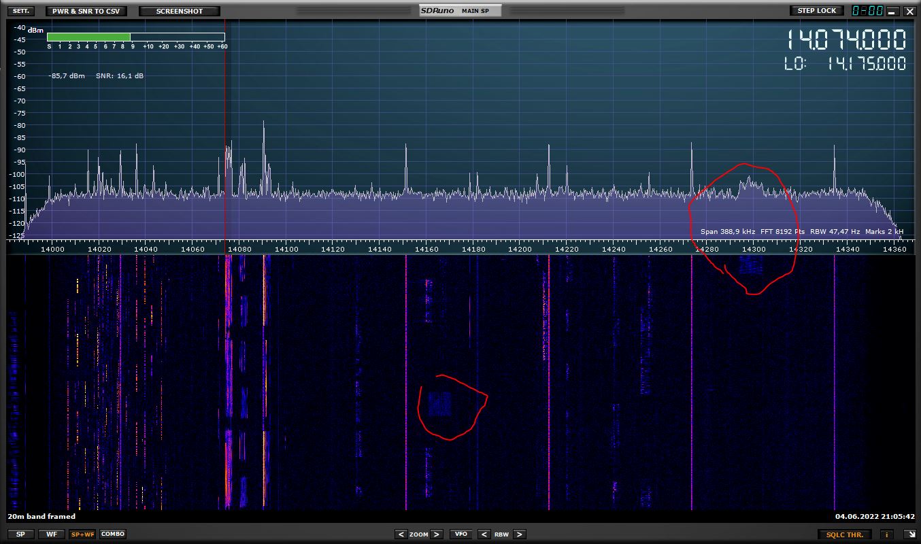Switch to WF waterfall-only view
Screen dimensions: 921x544
click(x=52, y=534)
